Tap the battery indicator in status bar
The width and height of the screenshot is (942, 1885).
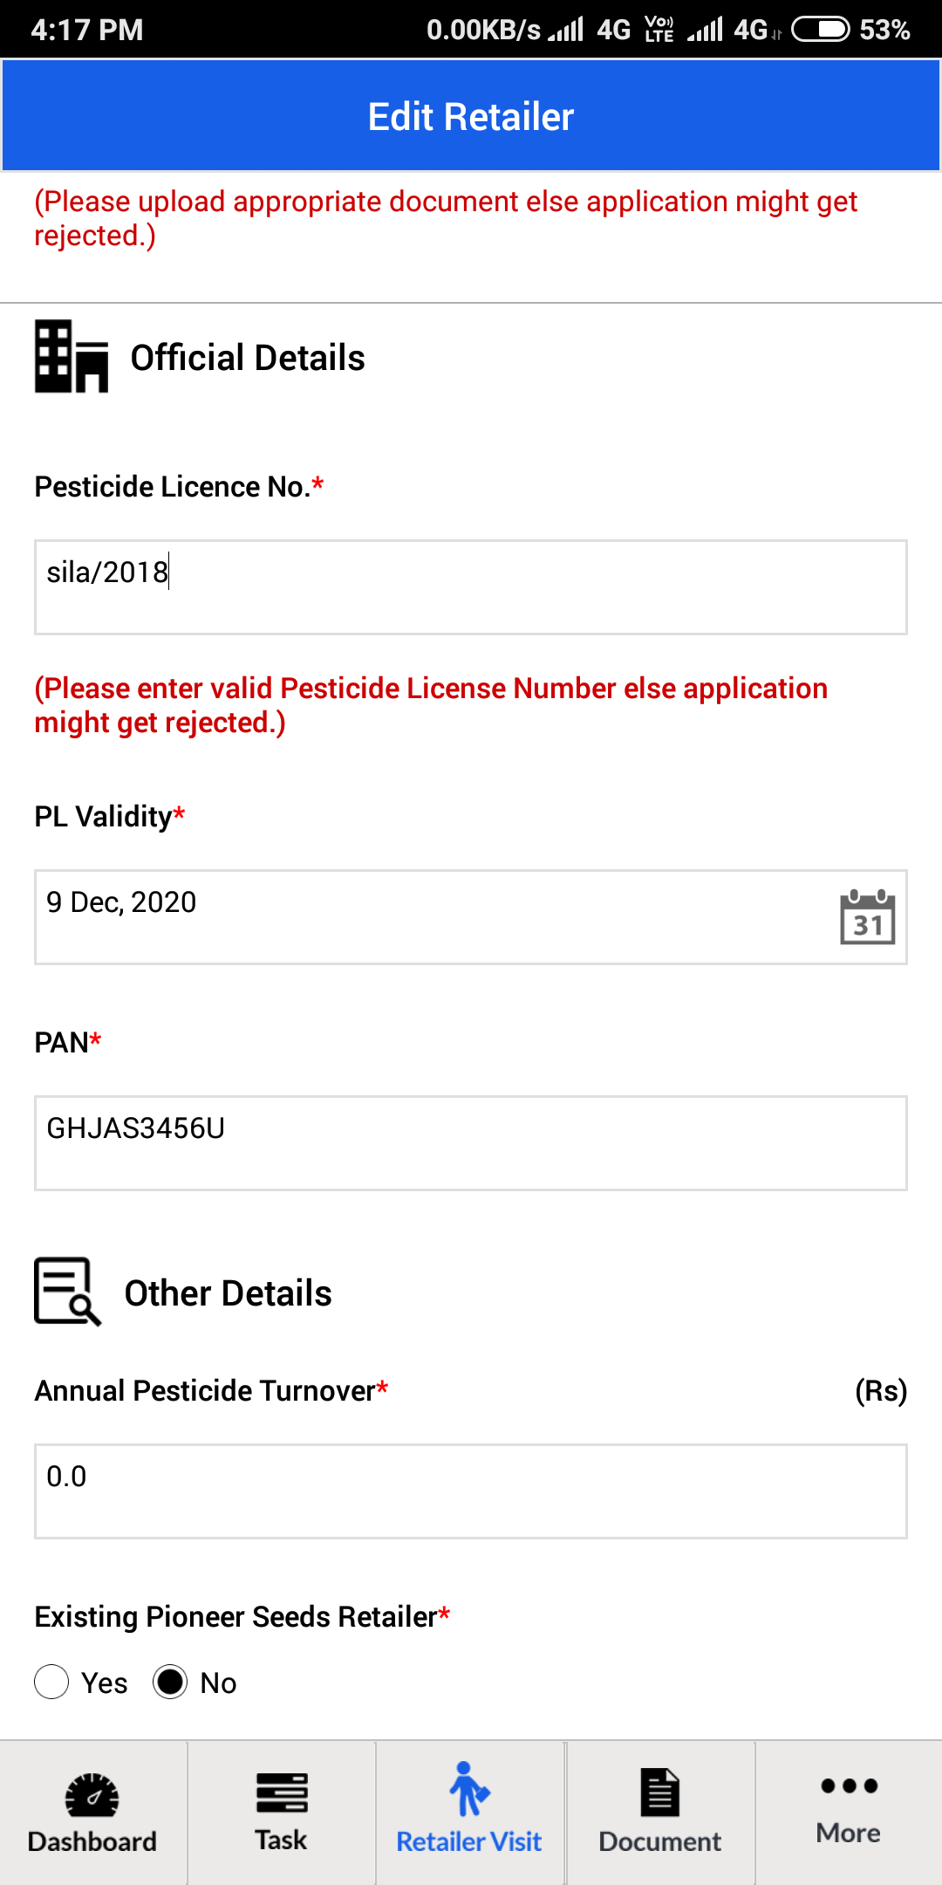click(x=820, y=30)
